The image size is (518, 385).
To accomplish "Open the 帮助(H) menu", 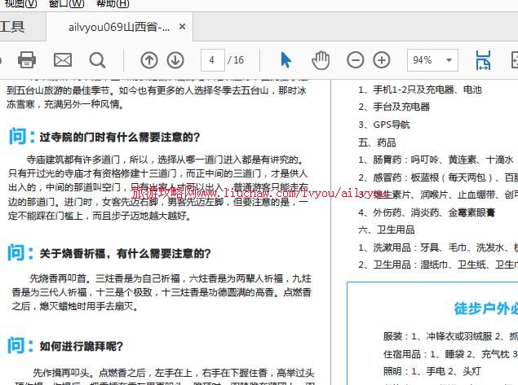I will click(x=113, y=3).
